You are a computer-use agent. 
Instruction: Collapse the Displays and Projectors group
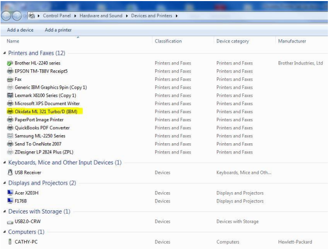click(x=5, y=183)
